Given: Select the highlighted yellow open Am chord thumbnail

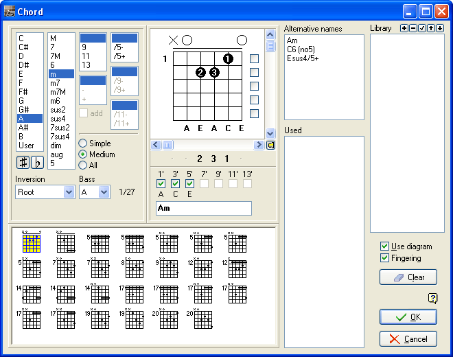Looking at the screenshot, I should (32, 243).
